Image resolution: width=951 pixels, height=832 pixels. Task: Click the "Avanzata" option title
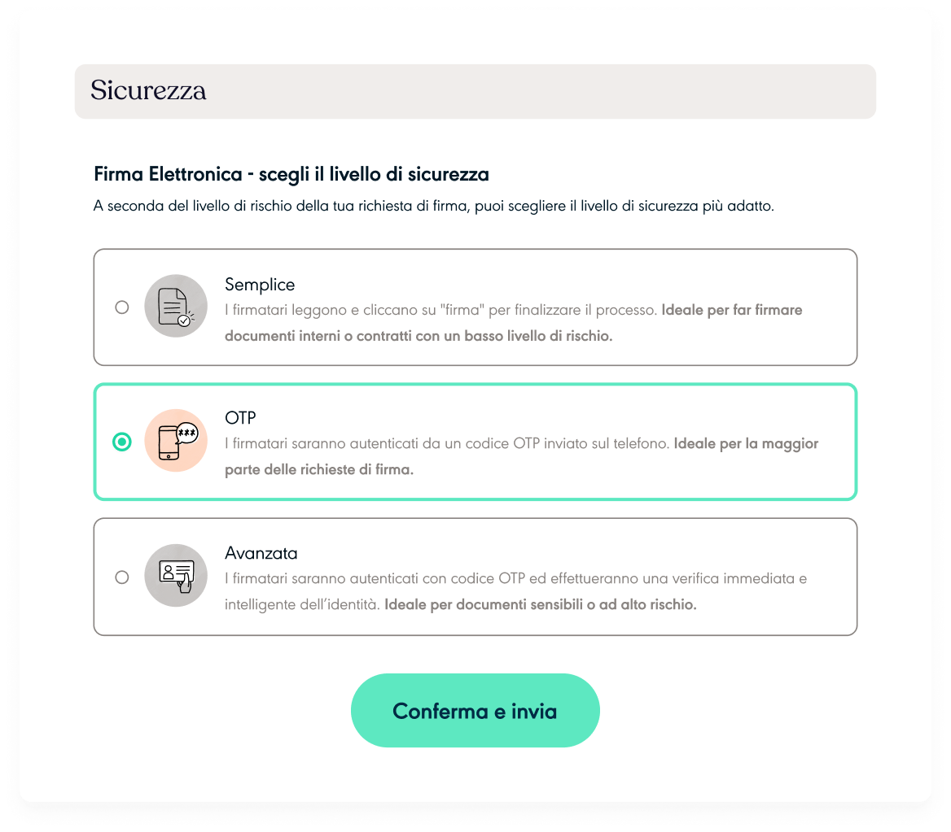(261, 553)
